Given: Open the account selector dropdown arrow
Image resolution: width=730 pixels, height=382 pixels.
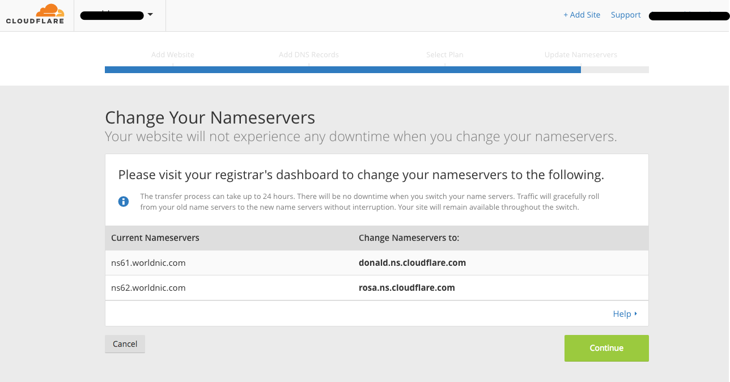Looking at the screenshot, I should pos(150,15).
